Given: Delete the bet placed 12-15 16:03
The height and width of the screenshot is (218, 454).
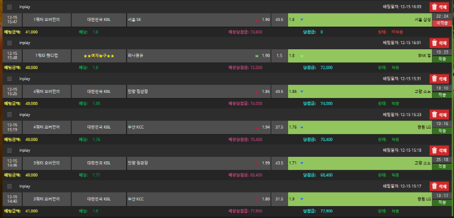Looking at the screenshot, I should pos(439,7).
